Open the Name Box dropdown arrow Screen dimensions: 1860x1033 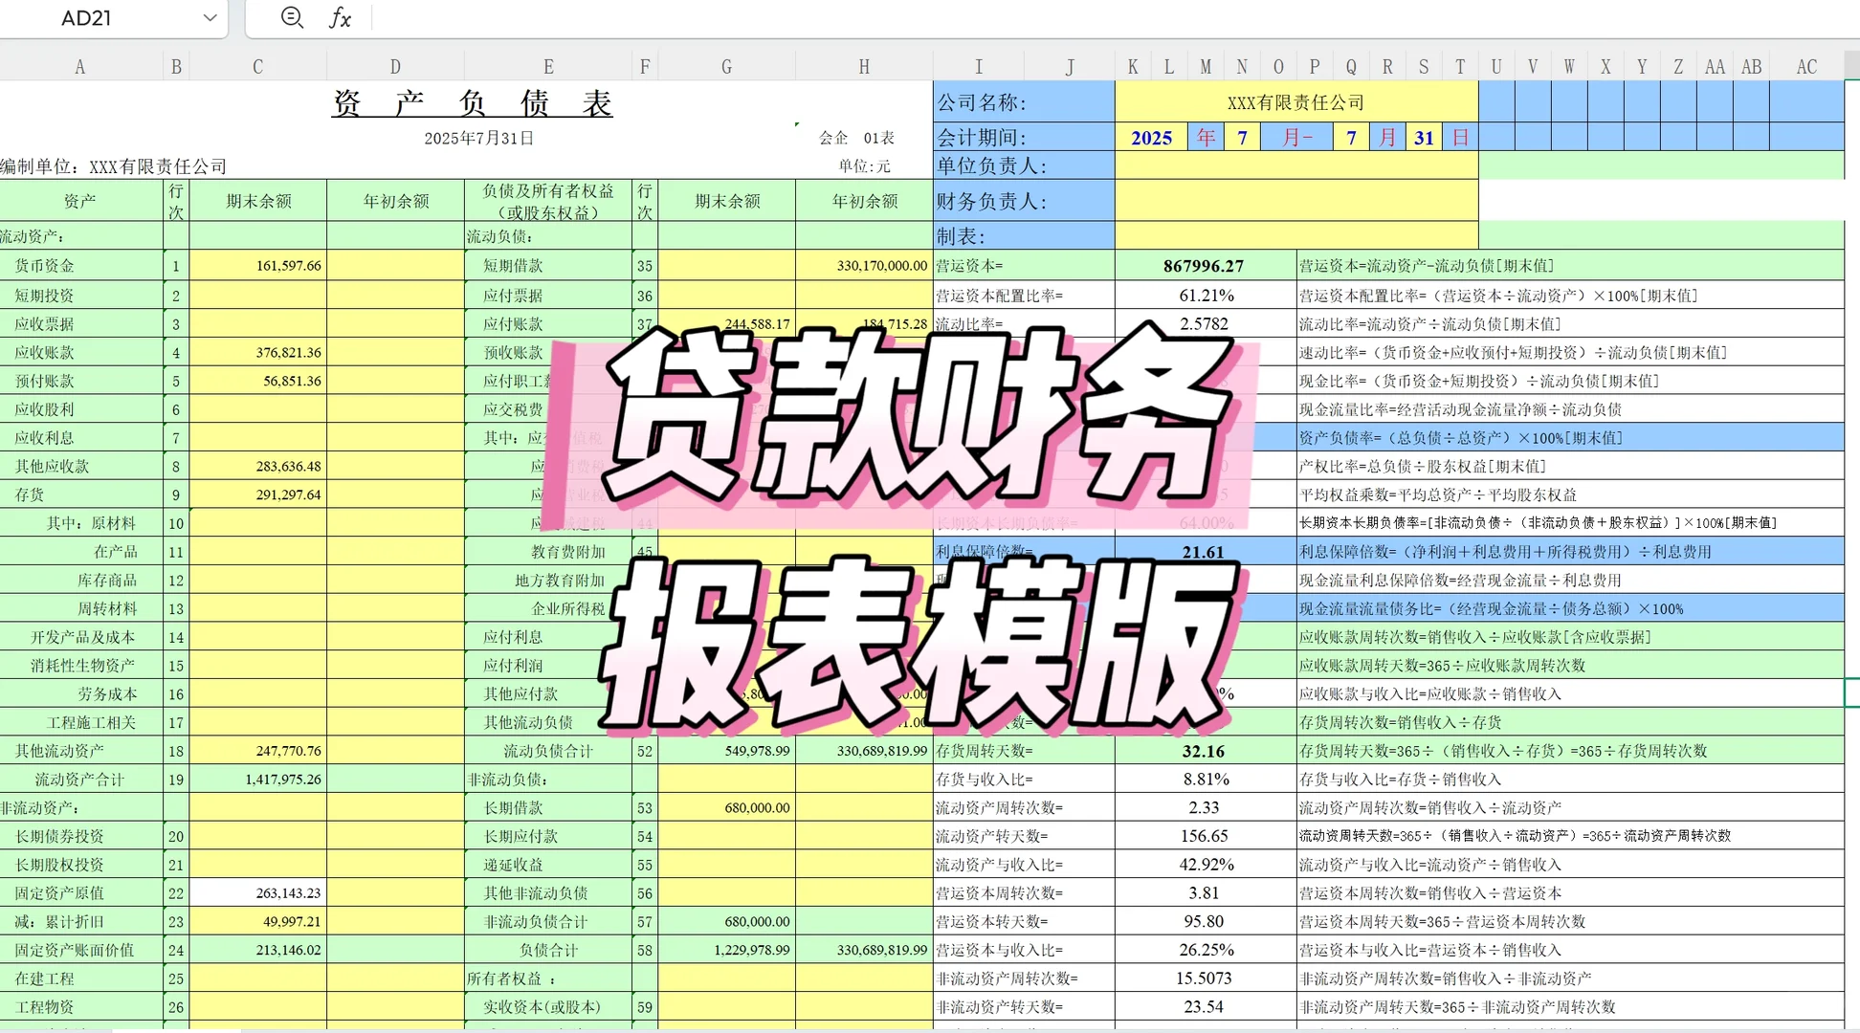coord(212,17)
